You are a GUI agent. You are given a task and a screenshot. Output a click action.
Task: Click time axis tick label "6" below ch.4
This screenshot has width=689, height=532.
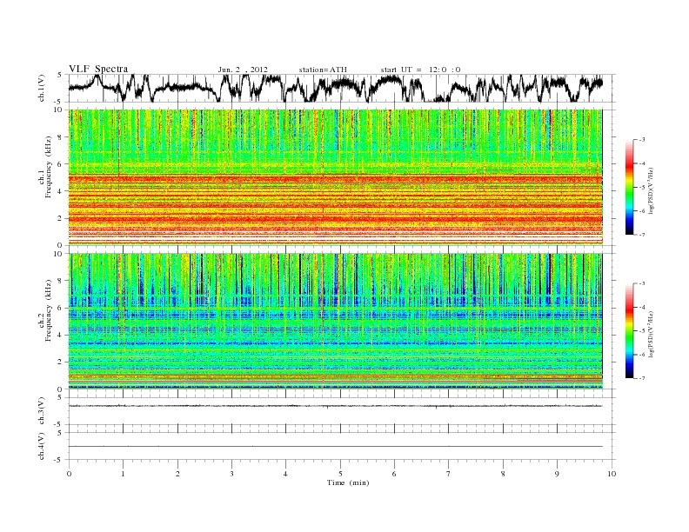pos(394,474)
